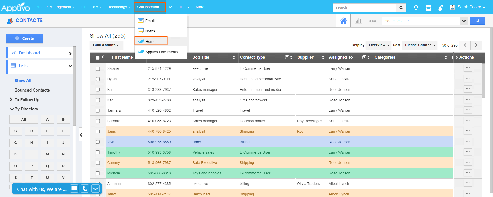
Task: Open actions menu for Sabine row
Action: pyautogui.click(x=468, y=68)
